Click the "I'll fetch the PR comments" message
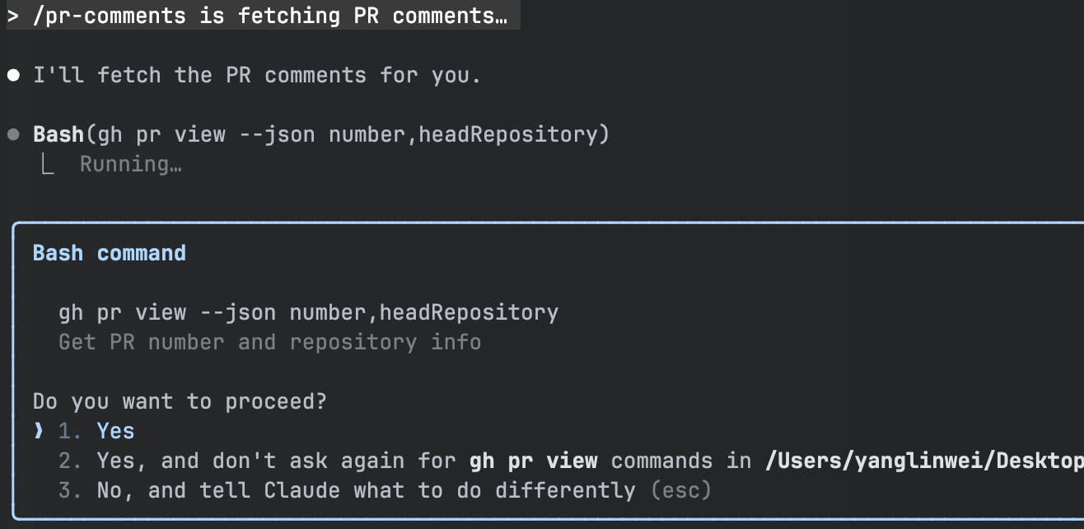 pos(257,76)
